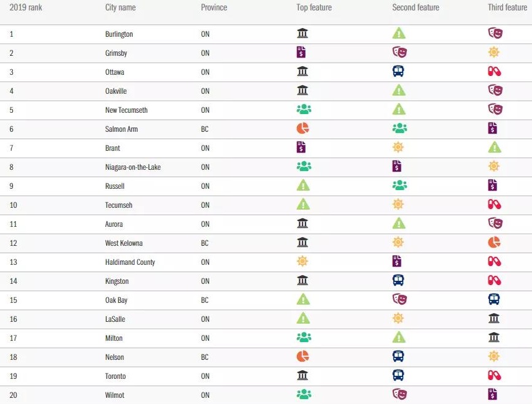Open the Toronto city name
The width and height of the screenshot is (532, 404).
tap(116, 376)
